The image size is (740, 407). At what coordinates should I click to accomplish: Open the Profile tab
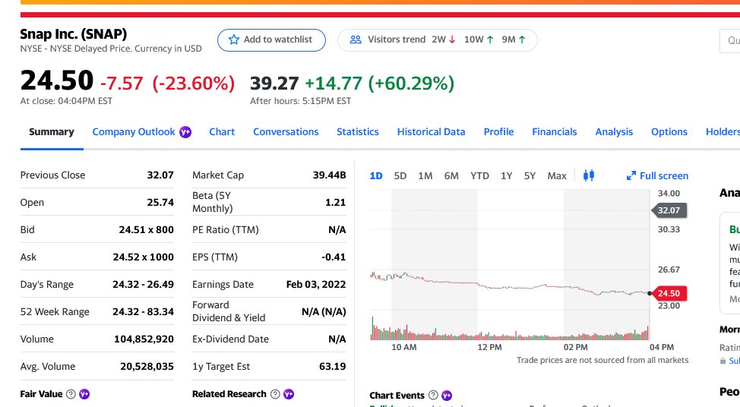pyautogui.click(x=498, y=132)
